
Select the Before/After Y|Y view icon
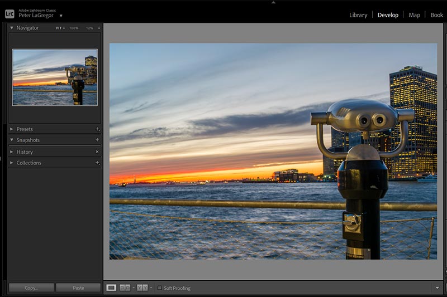pos(142,288)
